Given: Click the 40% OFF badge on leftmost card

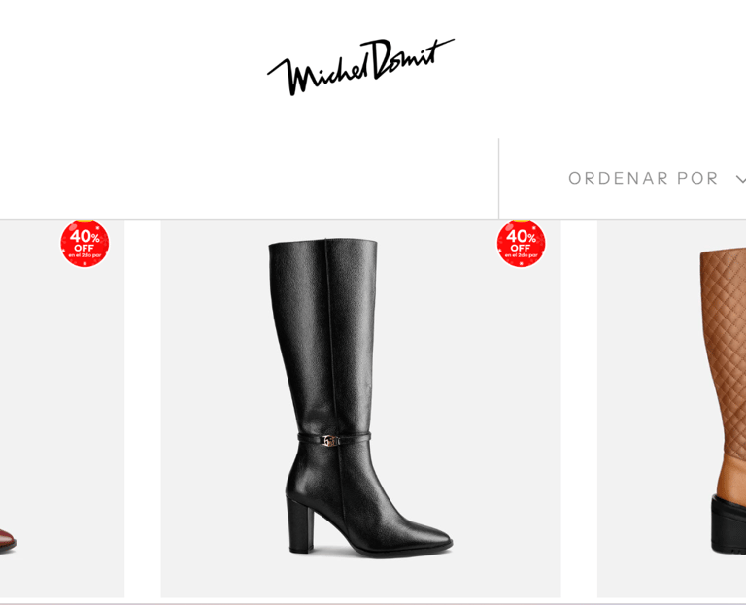Looking at the screenshot, I should (x=85, y=244).
